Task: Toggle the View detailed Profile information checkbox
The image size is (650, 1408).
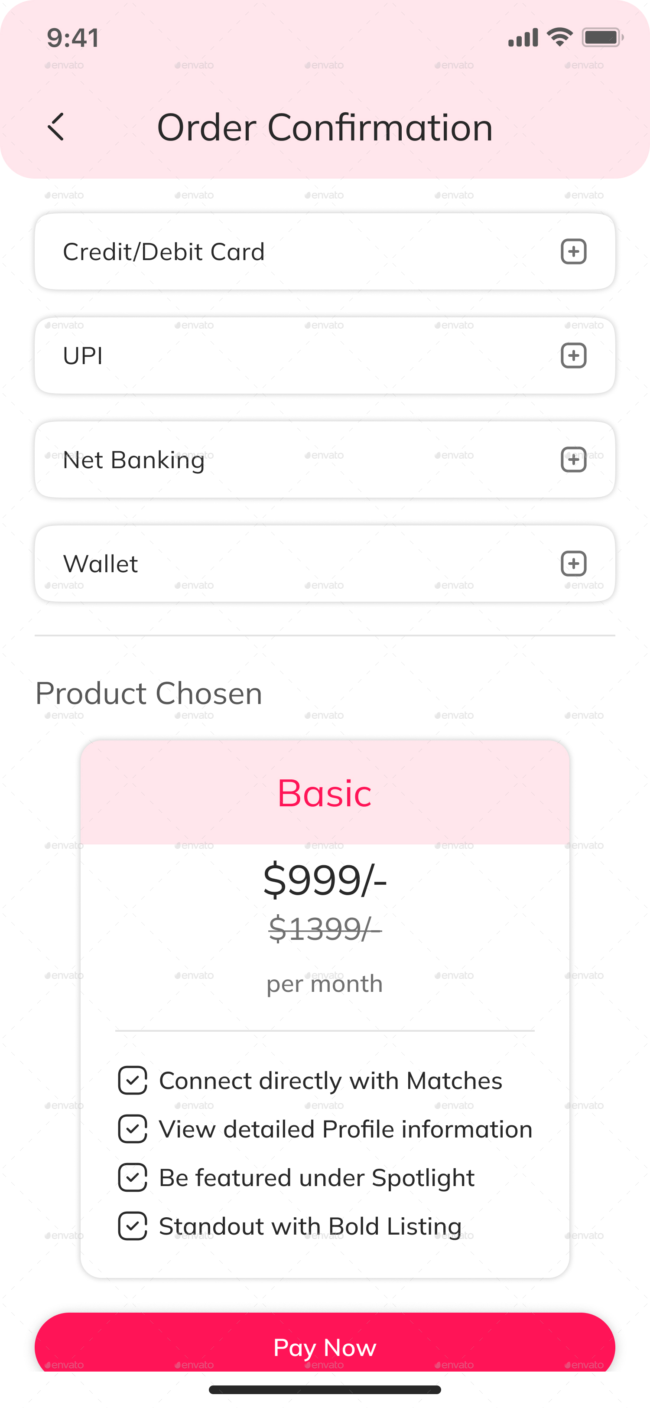Action: pyautogui.click(x=133, y=1129)
